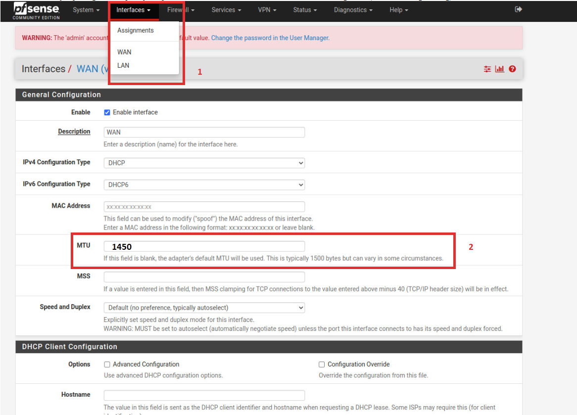
Task: Enable Advanced Configuration checkbox
Action: click(x=107, y=365)
